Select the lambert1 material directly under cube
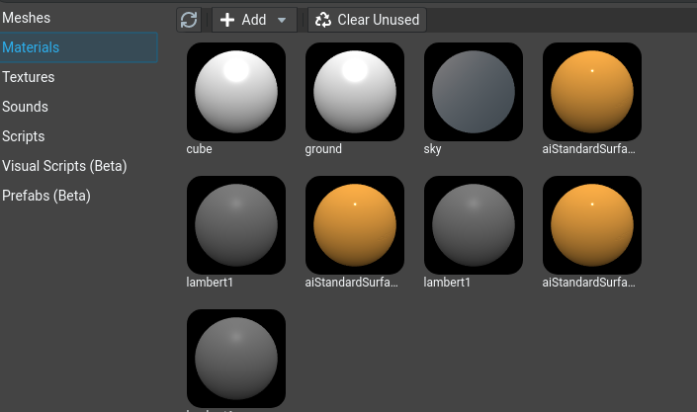Viewport: 697px width, 412px height. point(236,225)
